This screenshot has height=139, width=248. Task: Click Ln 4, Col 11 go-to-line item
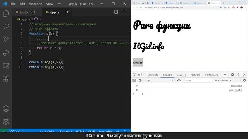tap(48, 131)
